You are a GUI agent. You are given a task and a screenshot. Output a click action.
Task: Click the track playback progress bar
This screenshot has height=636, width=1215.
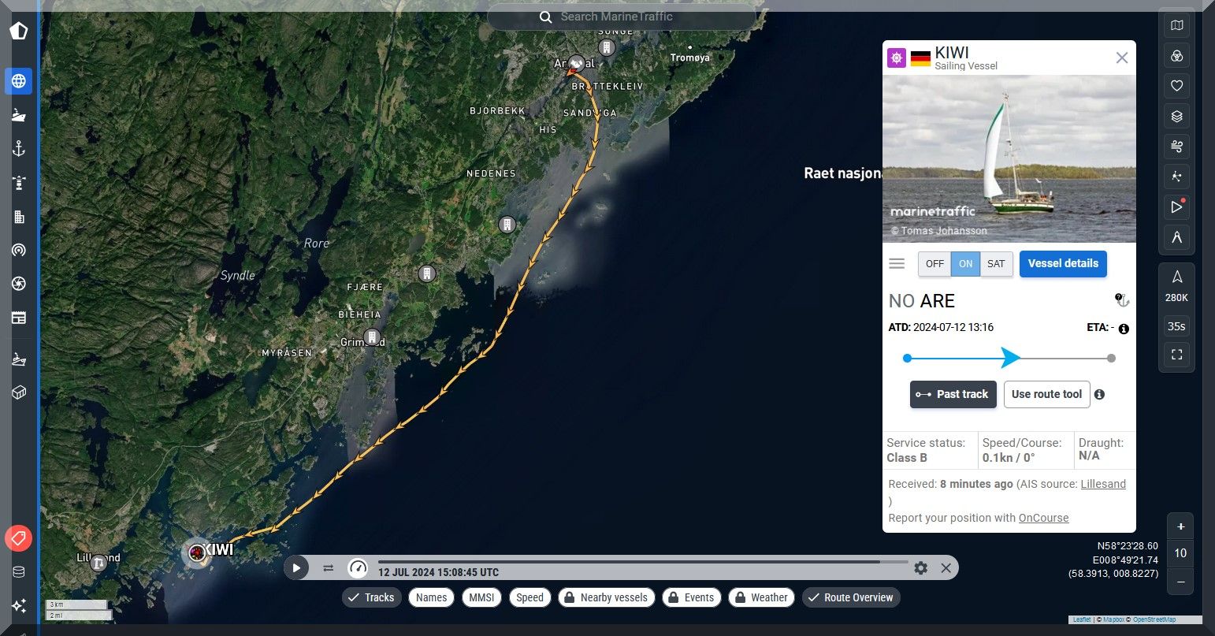[643, 562]
